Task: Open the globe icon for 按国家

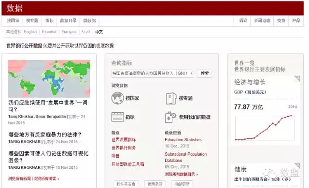Action: (117, 98)
